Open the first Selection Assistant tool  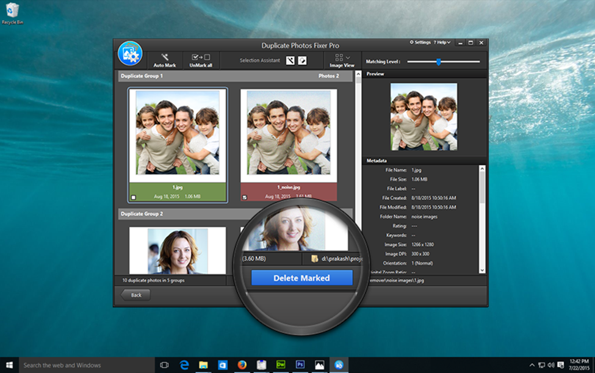(290, 60)
